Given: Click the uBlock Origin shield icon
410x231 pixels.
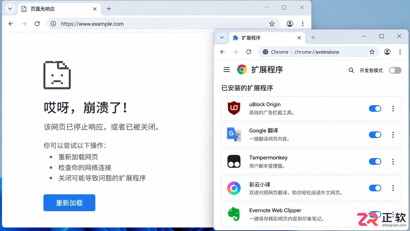Looking at the screenshot, I should [234, 108].
